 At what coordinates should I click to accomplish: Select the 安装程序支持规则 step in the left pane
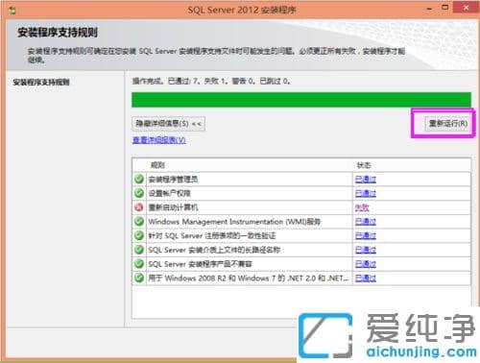[x=41, y=83]
